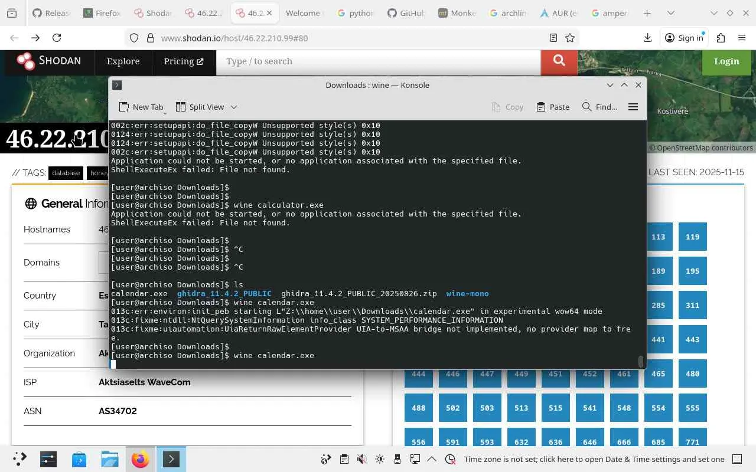Open Firefox recent browsing view icon
Viewport: 756px width, 472px height.
click(x=12, y=13)
